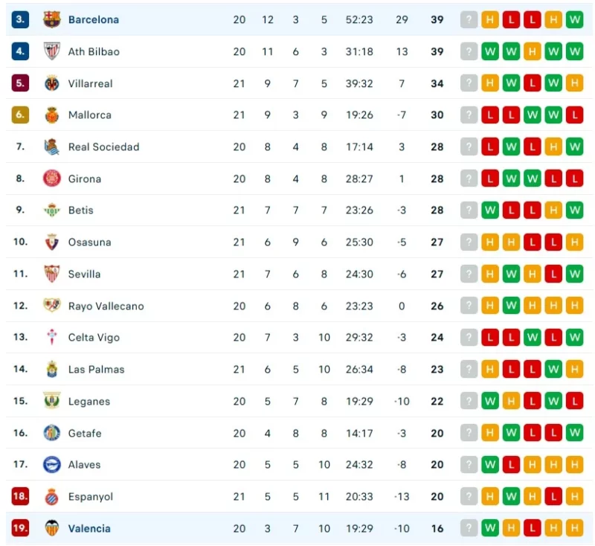595x546 pixels.
Task: Open the Rayo Vallecano team page
Action: point(106,306)
